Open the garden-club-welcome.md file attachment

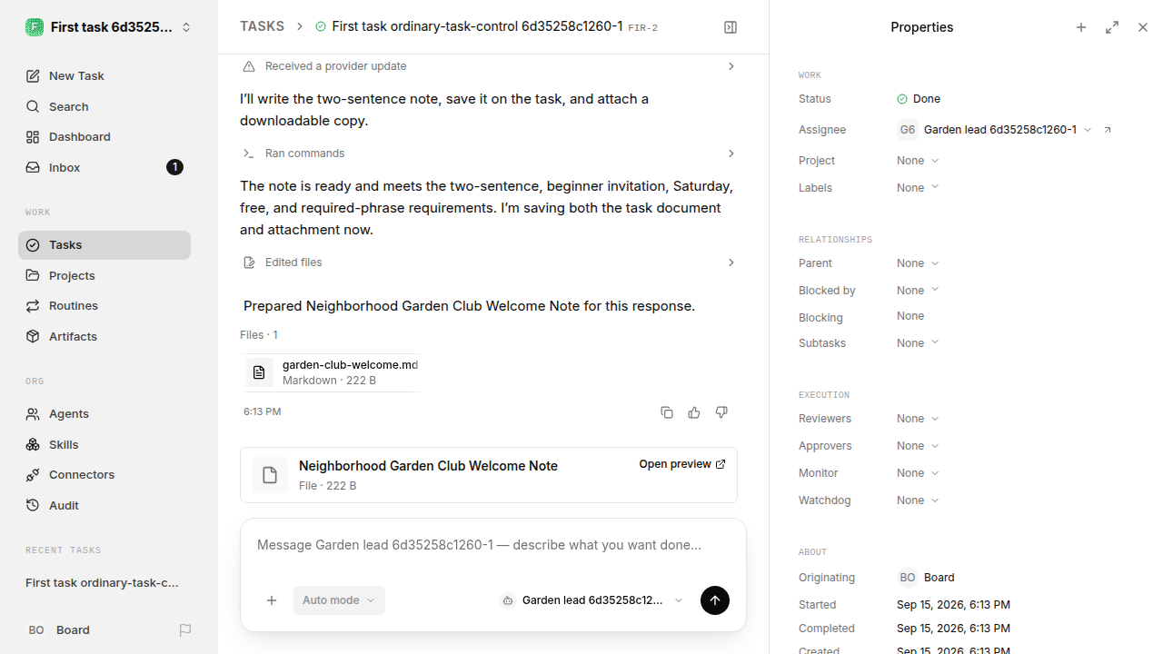(331, 372)
